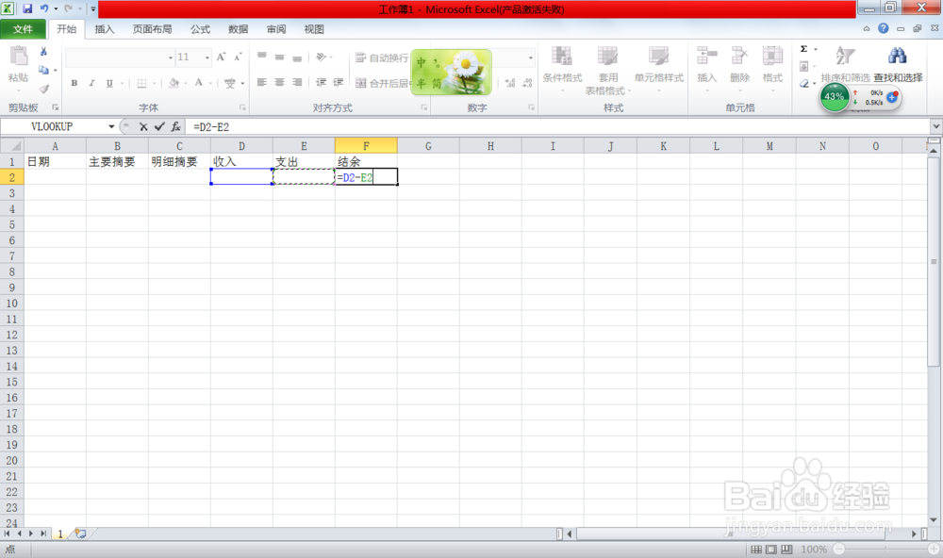Click 自动换行 wrap text button
943x558 pixels.
click(x=381, y=57)
